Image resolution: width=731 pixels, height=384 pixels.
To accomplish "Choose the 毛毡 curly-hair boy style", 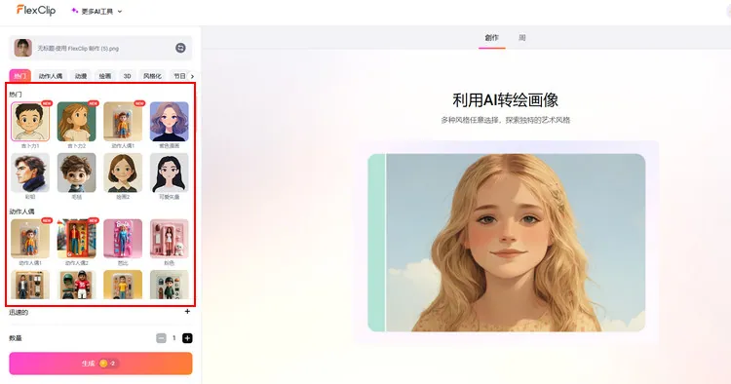I will (76, 173).
